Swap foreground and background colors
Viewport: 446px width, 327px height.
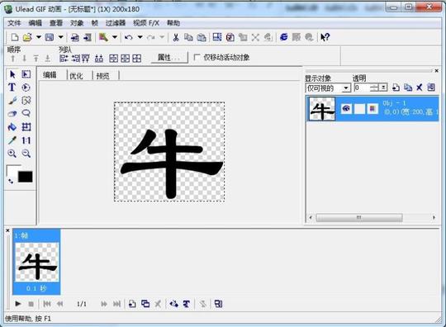[11, 181]
